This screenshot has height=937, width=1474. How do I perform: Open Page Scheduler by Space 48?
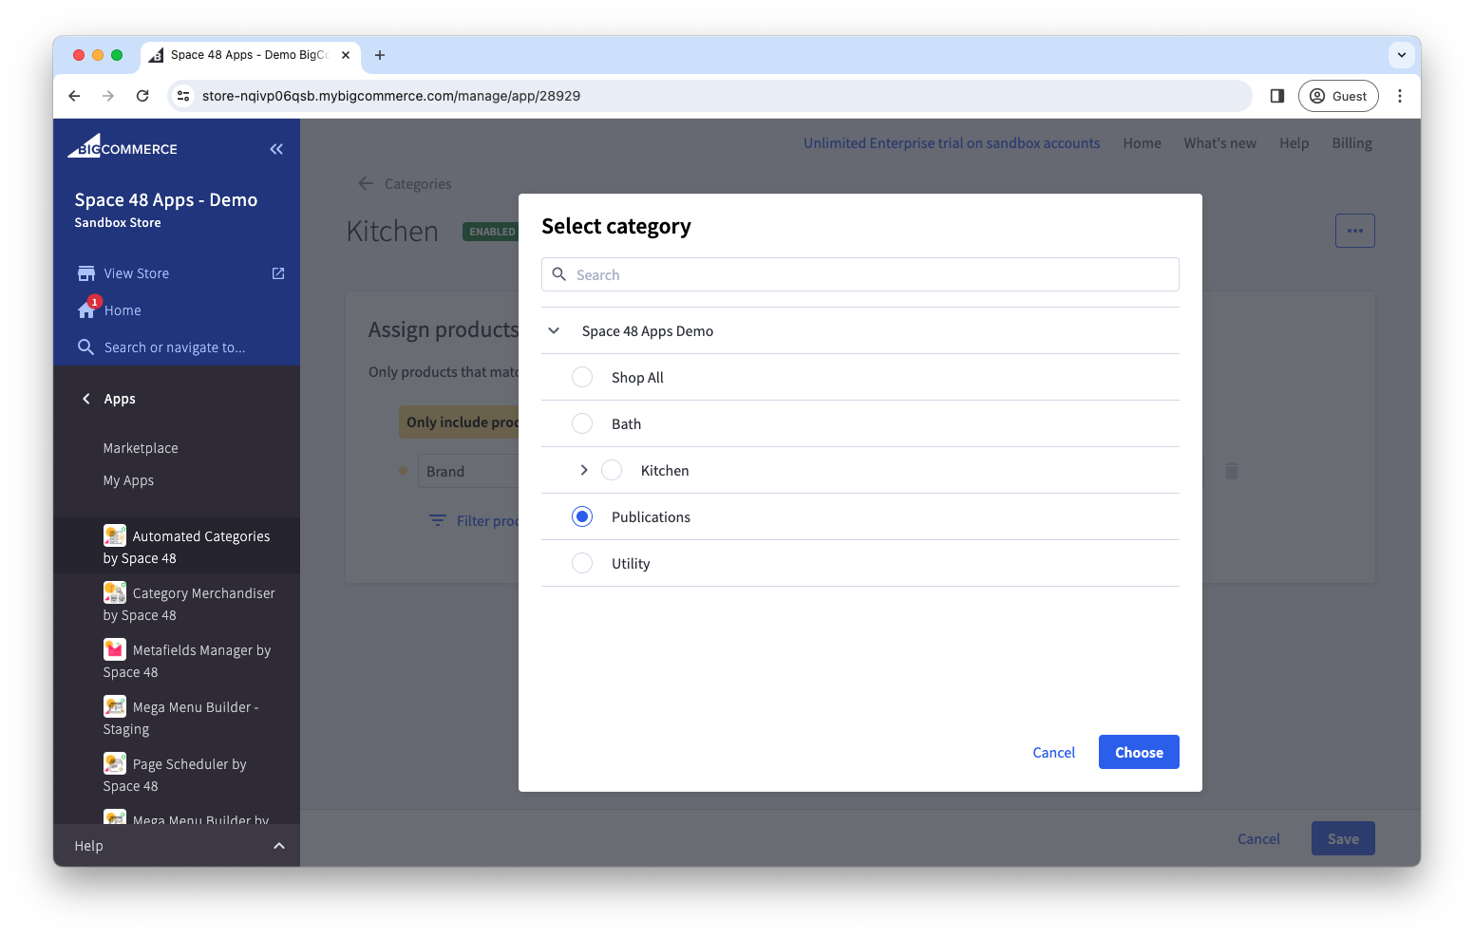tap(175, 775)
